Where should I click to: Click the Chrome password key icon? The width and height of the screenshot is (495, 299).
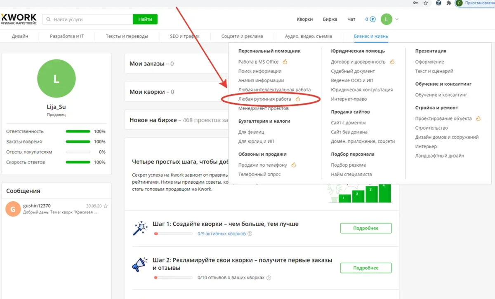click(415, 3)
